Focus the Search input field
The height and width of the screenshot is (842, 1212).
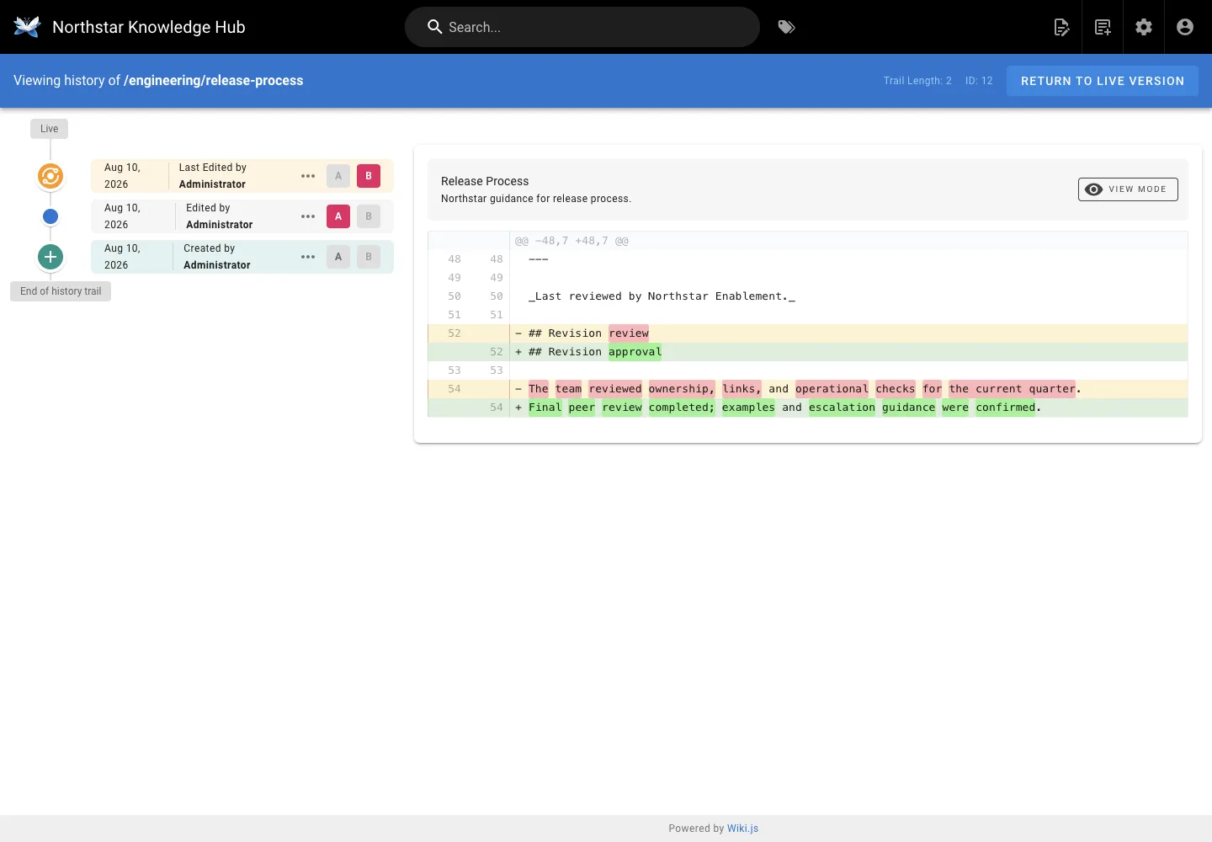(x=582, y=27)
